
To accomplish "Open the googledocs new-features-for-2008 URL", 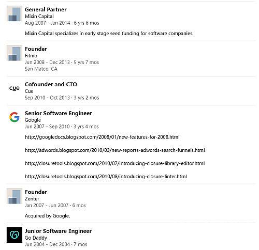I will coord(102,137).
